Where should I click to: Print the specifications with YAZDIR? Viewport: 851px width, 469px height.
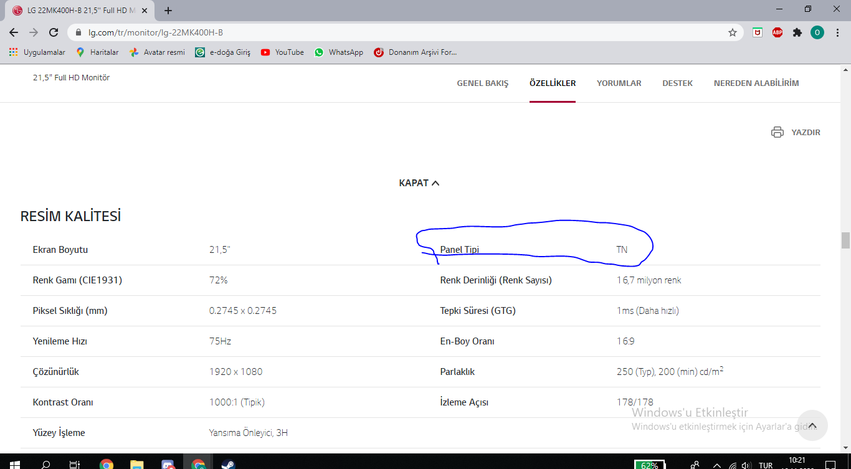796,132
